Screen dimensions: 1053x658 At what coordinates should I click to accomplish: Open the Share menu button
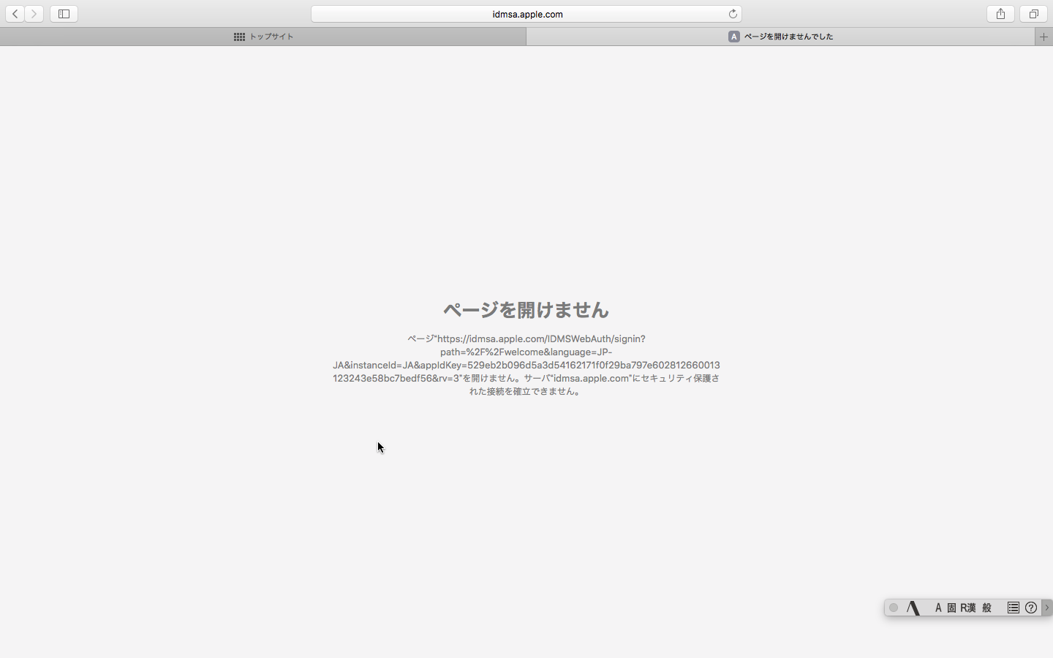click(1000, 14)
